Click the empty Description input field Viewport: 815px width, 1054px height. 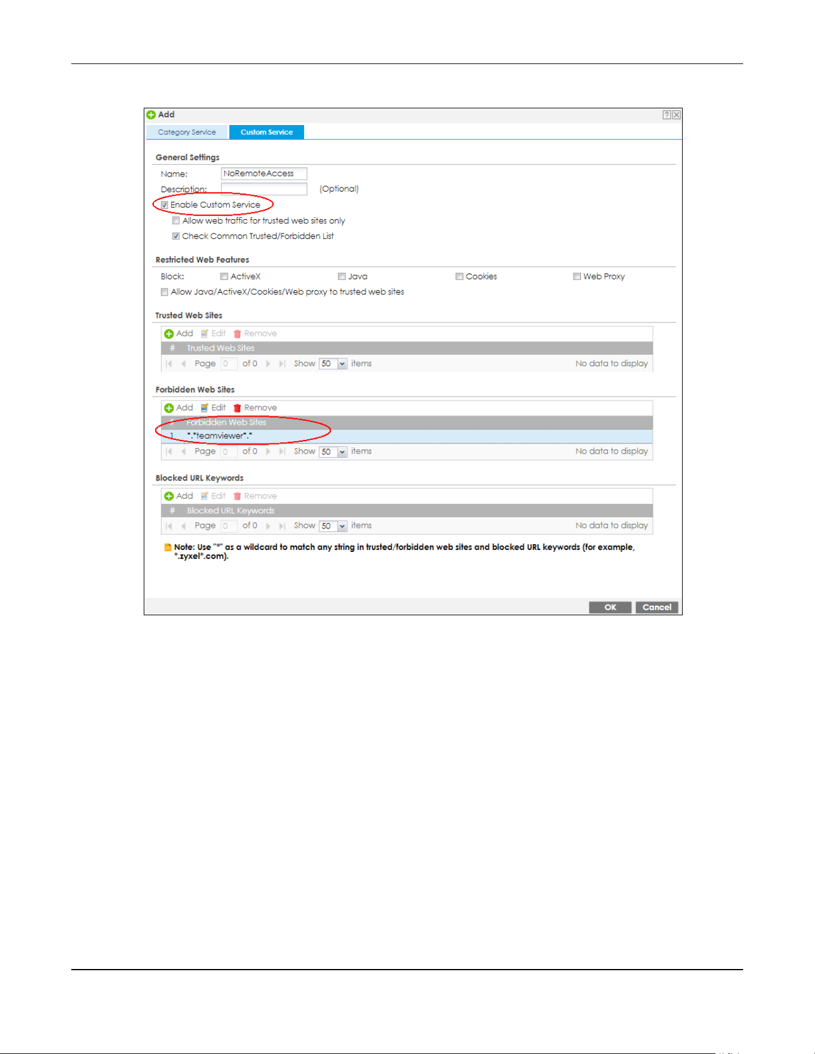click(x=264, y=189)
